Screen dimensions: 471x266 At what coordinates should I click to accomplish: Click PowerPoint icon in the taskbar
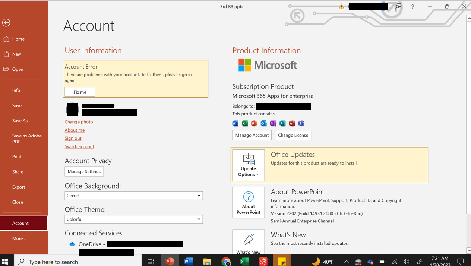(x=170, y=261)
